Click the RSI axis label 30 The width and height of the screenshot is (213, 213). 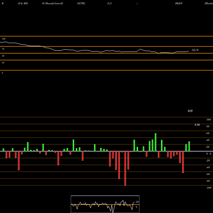[x=3, y=63]
